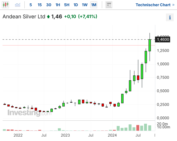Image resolution: width=177 pixels, height=141 pixels.
Task: Click the 0,2500 axis label
Action: (x=163, y=105)
